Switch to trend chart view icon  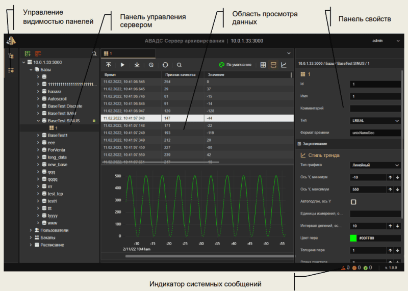[x=284, y=65]
